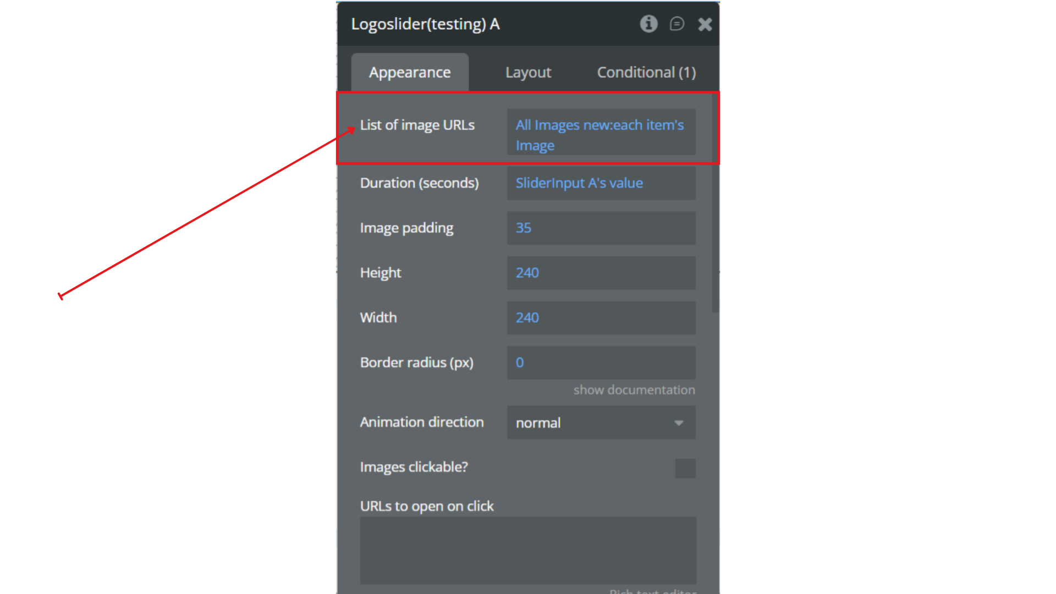The width and height of the screenshot is (1056, 594).
Task: Click the show documentation link
Action: point(634,390)
